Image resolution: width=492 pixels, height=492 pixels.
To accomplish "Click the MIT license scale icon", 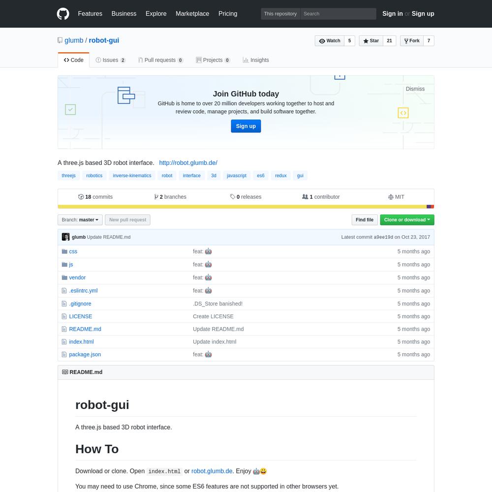I will [391, 197].
